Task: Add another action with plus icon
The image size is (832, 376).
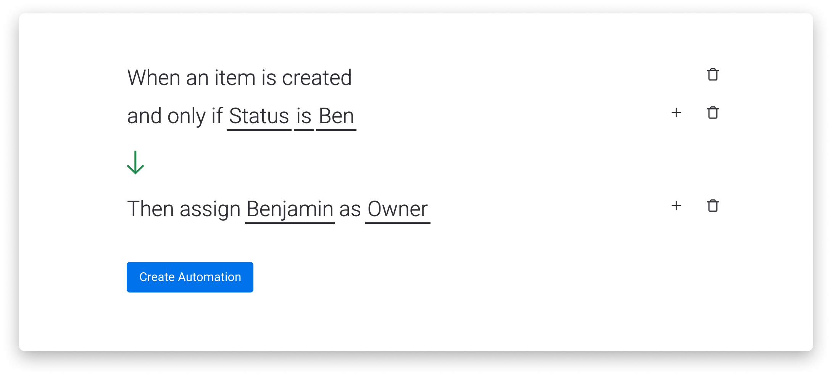Action: (676, 206)
